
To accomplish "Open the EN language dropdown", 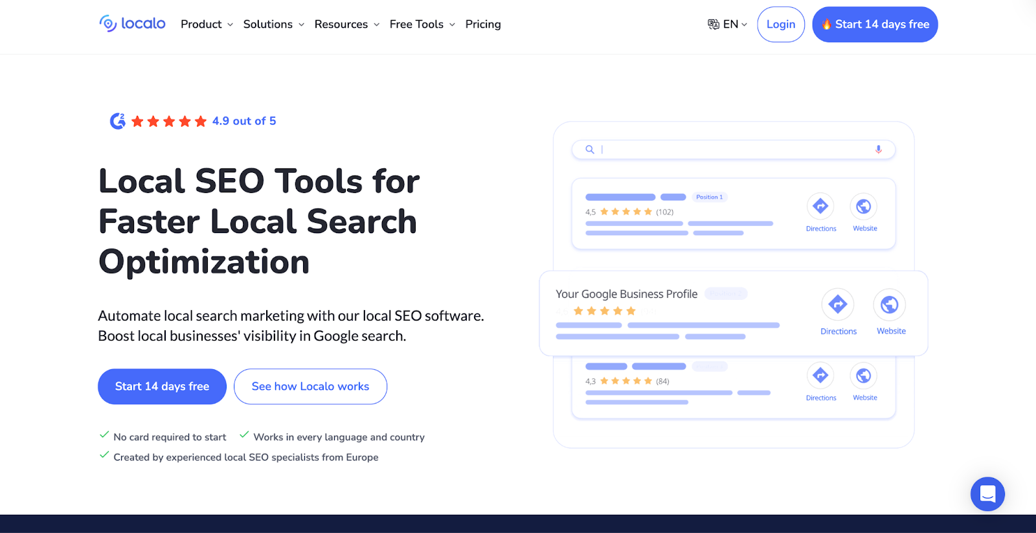I will coord(735,24).
